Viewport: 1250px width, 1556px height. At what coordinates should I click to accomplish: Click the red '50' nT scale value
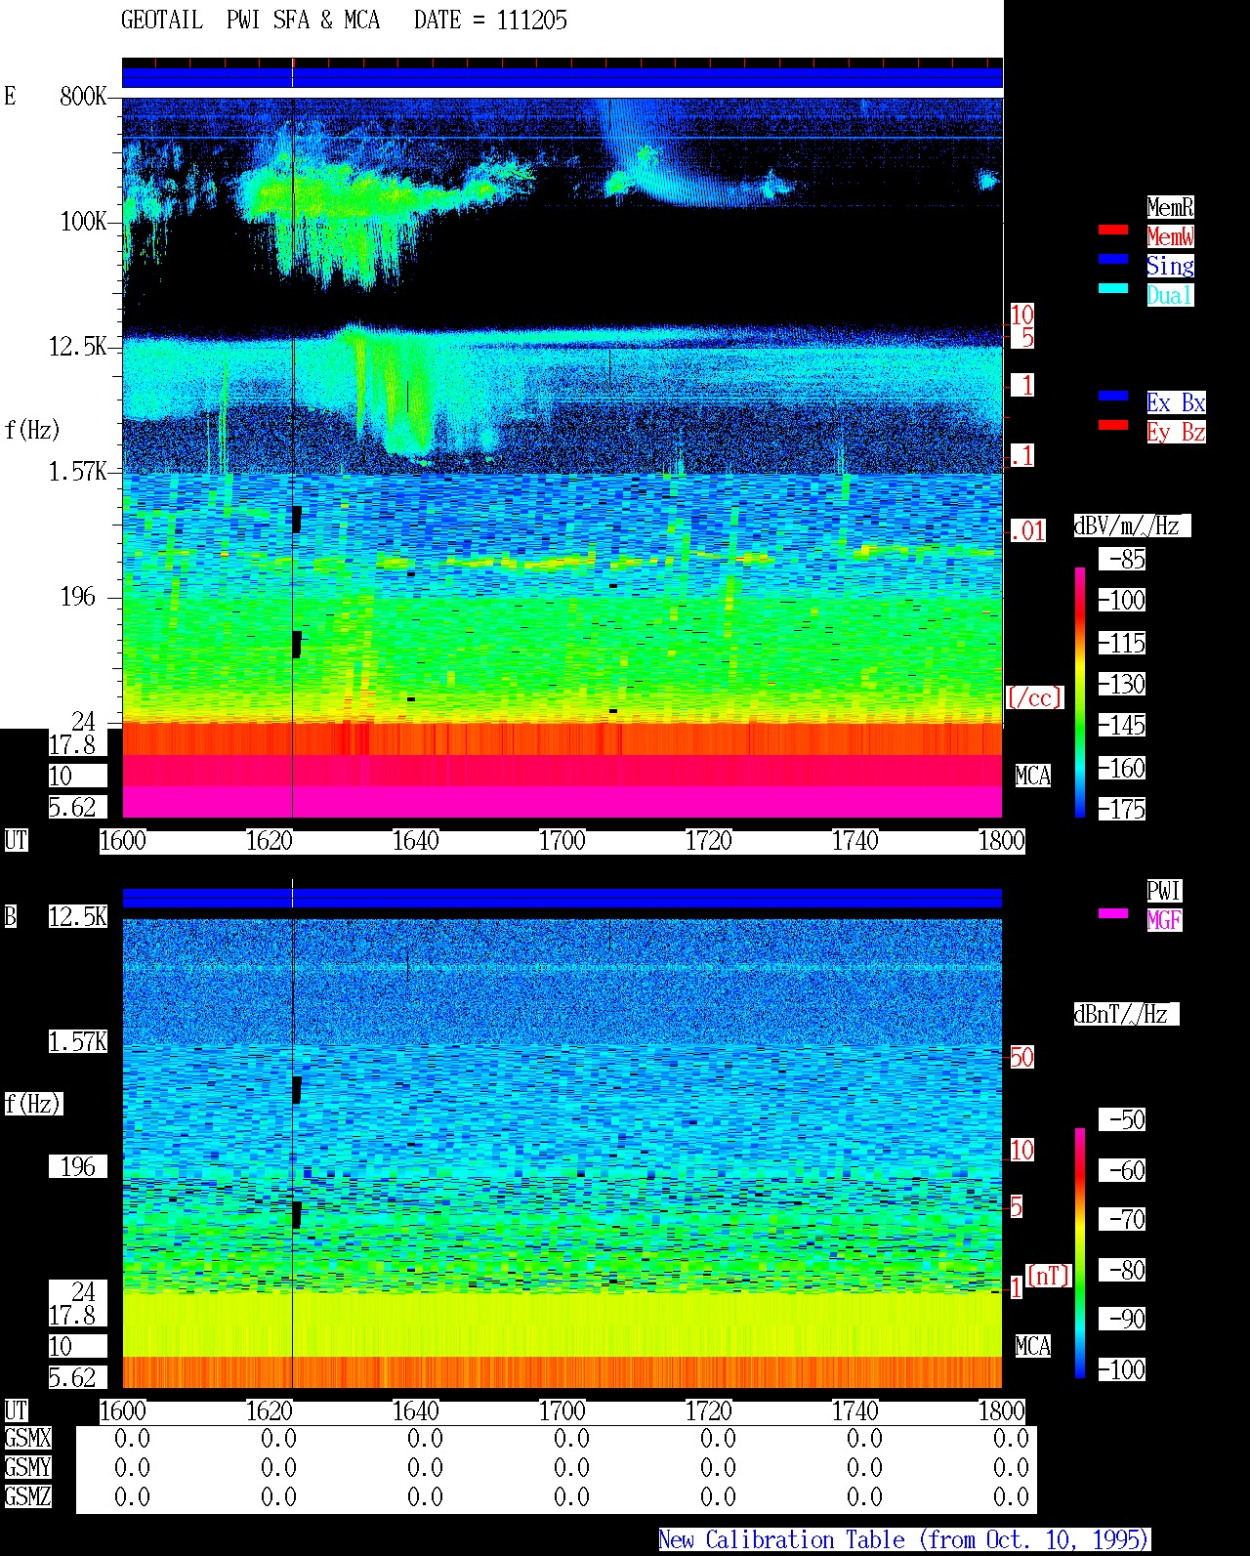(1021, 1057)
